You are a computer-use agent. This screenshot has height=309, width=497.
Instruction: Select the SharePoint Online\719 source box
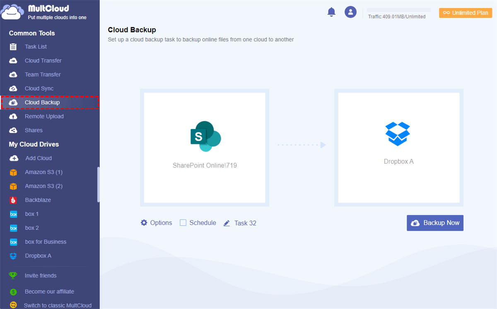pos(205,148)
